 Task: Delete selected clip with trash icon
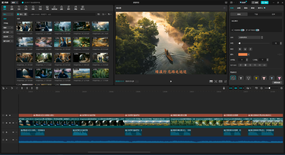[x=37, y=88]
